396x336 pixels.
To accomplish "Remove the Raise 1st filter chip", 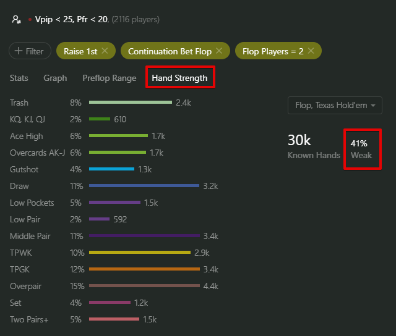I will click(x=105, y=51).
